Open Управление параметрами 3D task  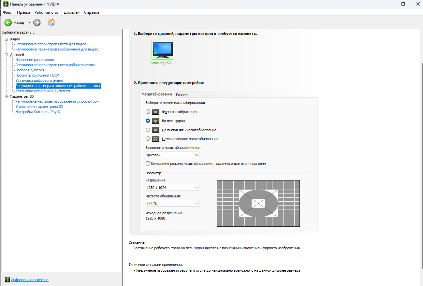(39, 107)
